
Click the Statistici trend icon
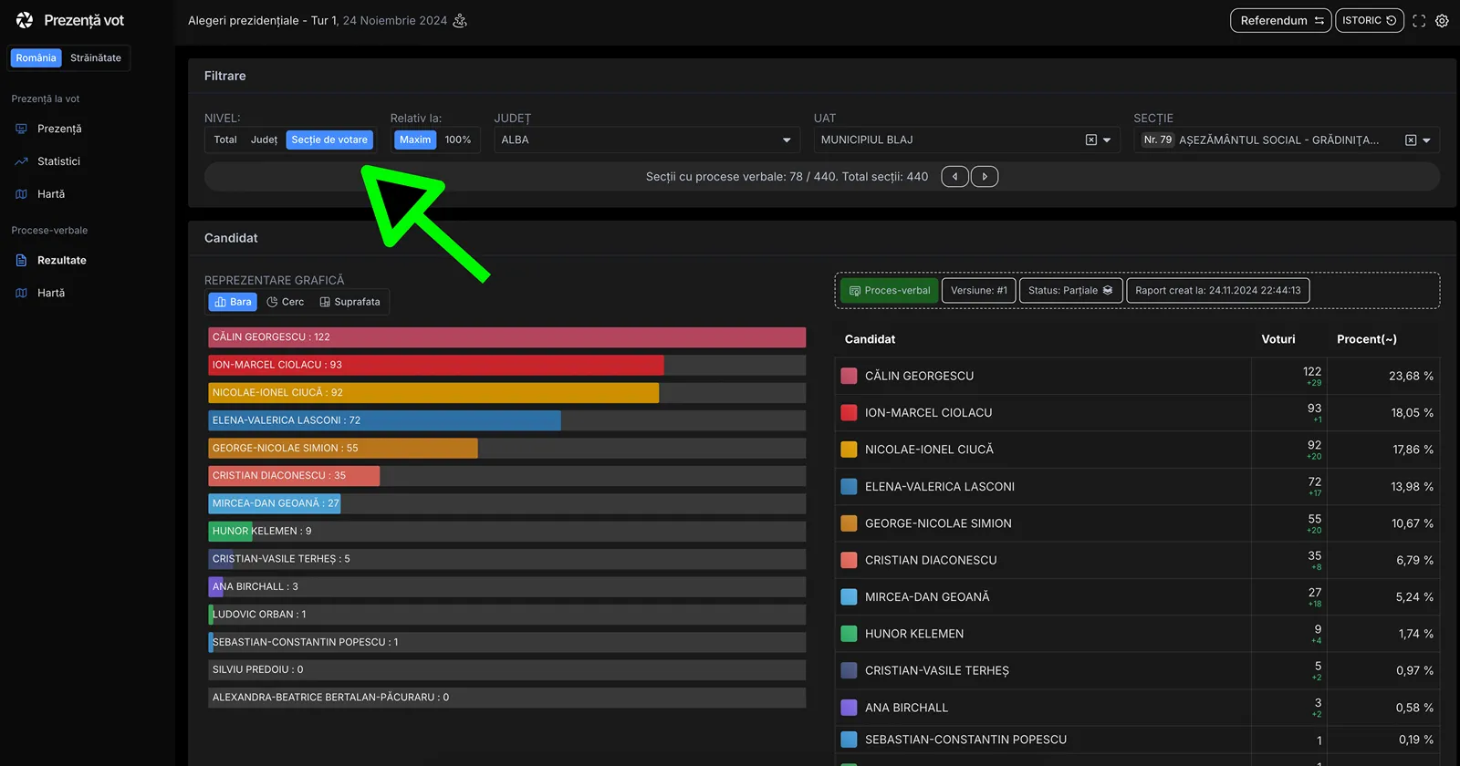click(21, 161)
